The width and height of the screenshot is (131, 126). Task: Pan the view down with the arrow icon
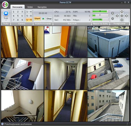pyautogui.click(x=122, y=20)
